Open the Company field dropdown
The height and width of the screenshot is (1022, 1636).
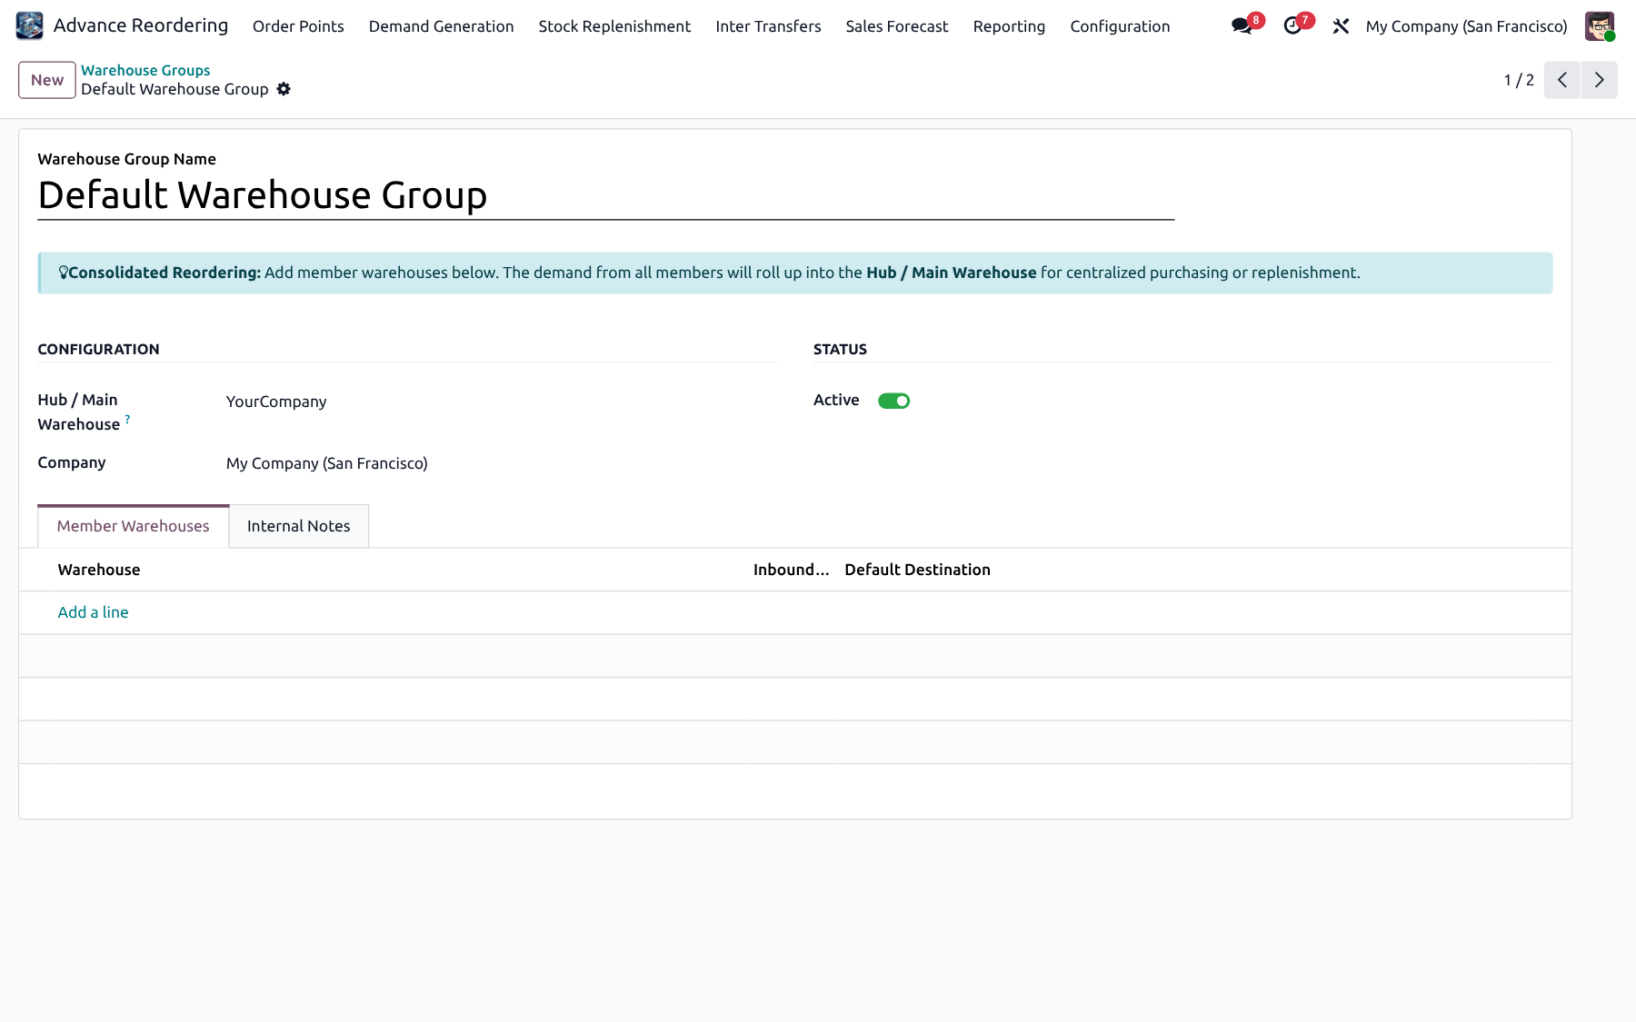[x=500, y=463]
